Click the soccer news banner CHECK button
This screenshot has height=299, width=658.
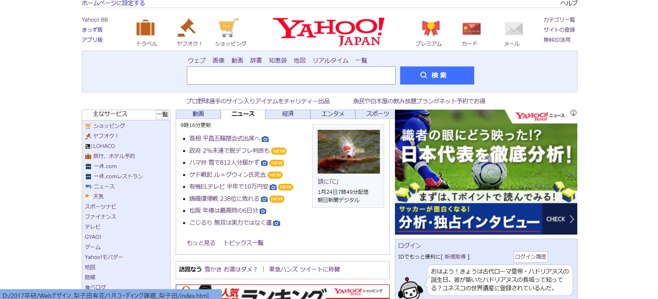point(560,219)
